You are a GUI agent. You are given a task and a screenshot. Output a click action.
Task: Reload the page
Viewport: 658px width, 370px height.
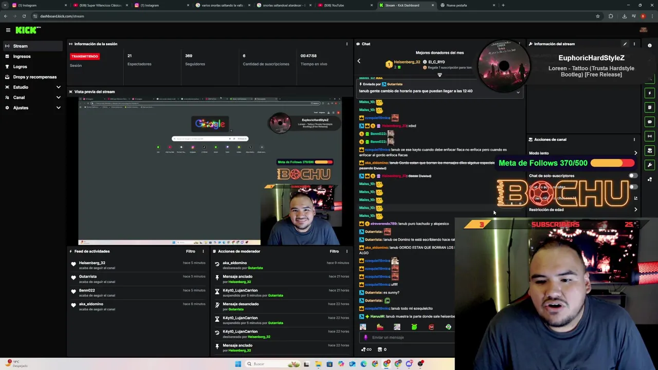click(24, 16)
